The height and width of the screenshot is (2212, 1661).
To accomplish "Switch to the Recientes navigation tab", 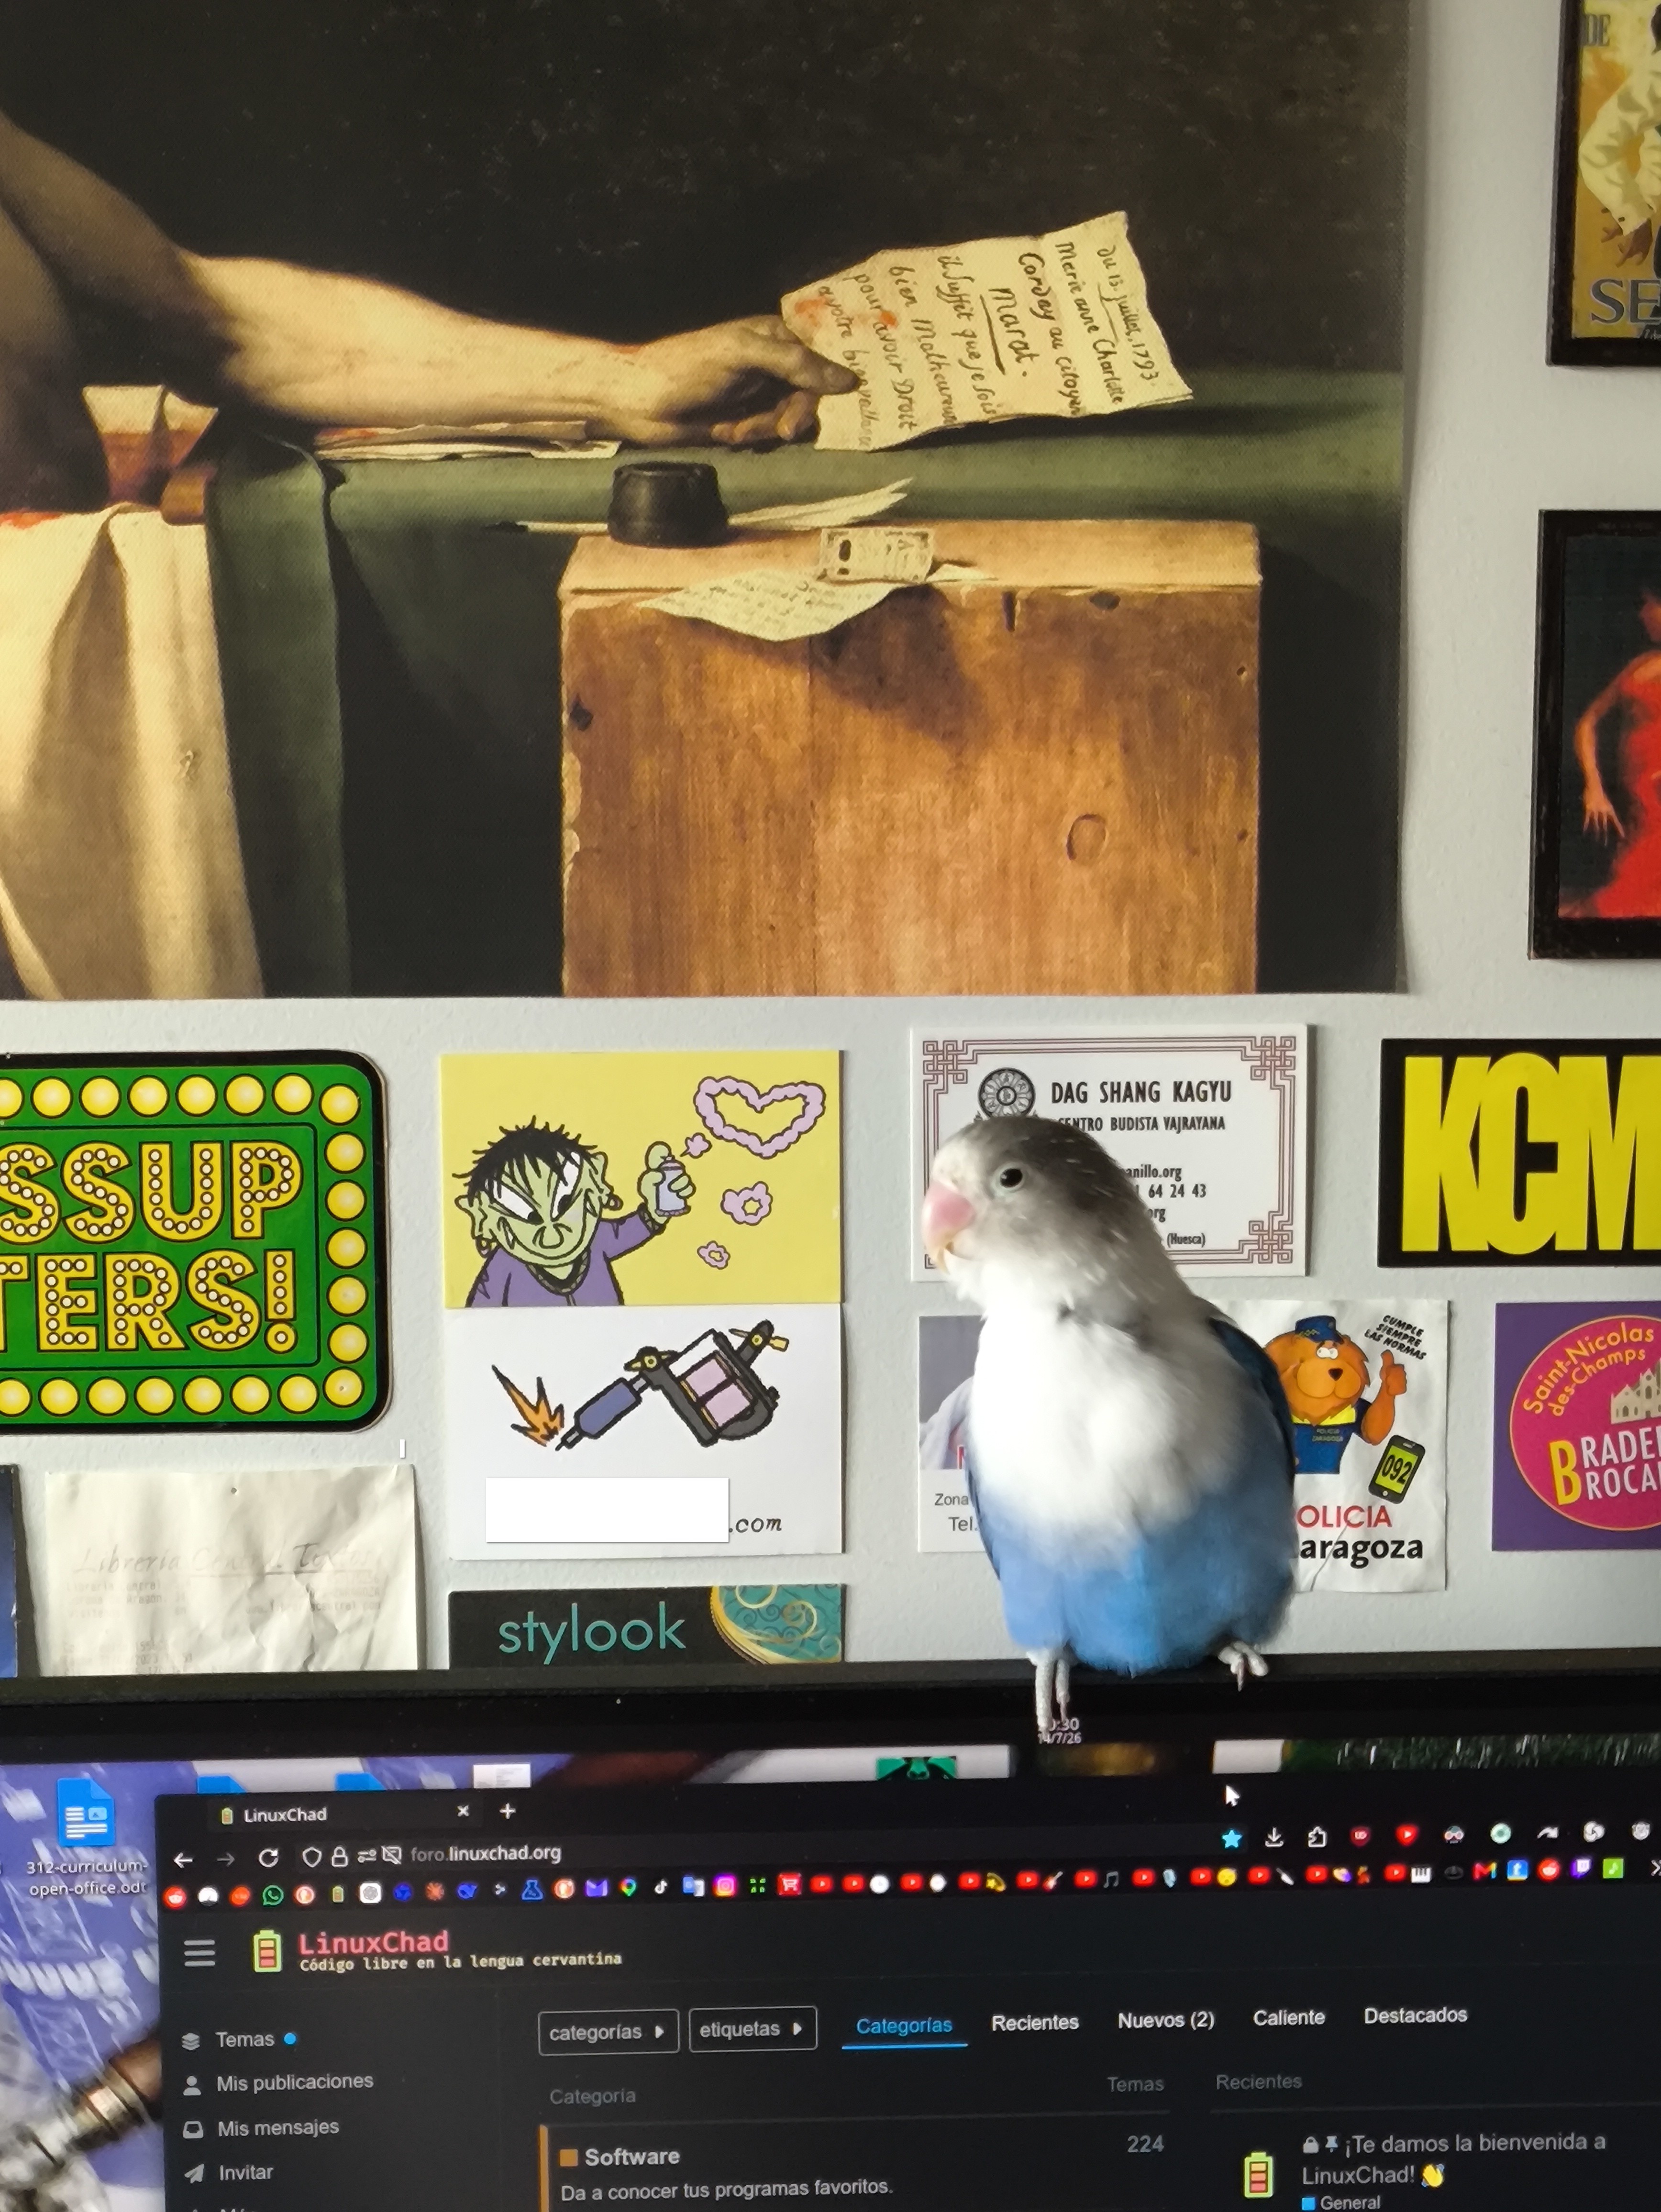I will [x=1035, y=2022].
